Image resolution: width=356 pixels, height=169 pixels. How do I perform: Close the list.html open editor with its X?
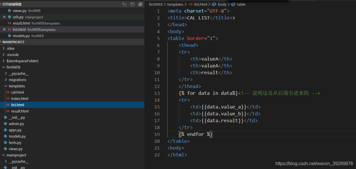click(4, 29)
